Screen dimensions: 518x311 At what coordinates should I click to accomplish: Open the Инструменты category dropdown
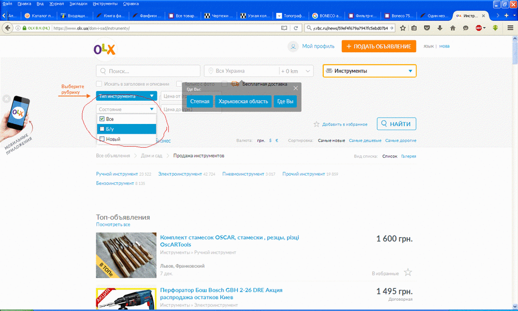coord(369,70)
